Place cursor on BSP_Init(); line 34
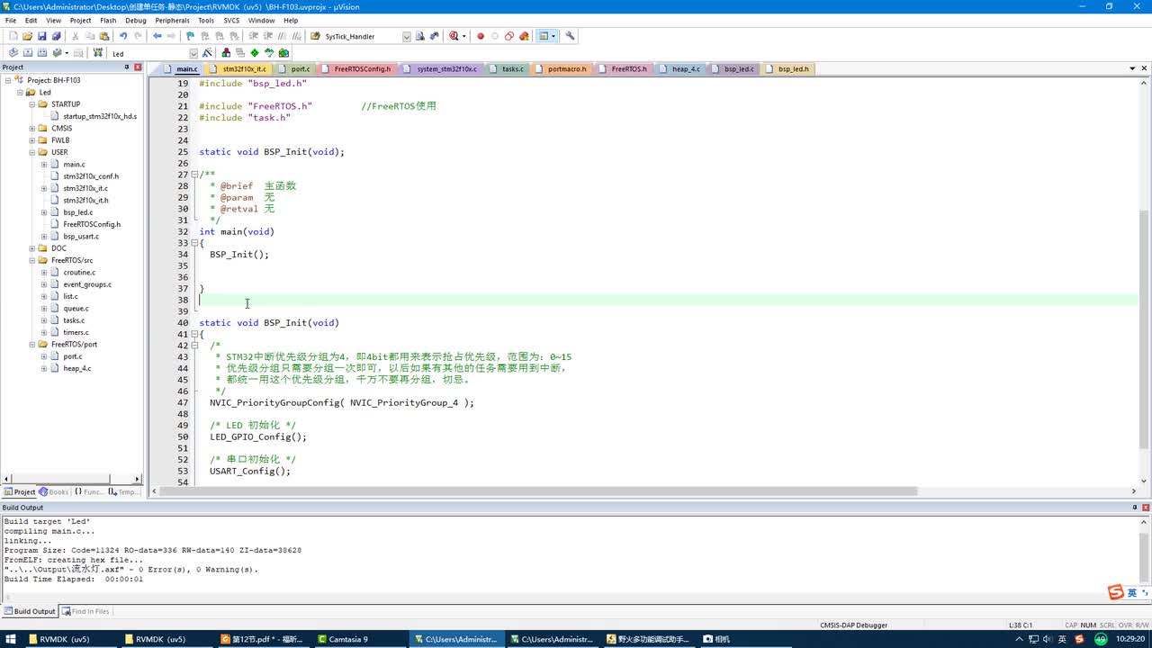The height and width of the screenshot is (648, 1152). (239, 255)
